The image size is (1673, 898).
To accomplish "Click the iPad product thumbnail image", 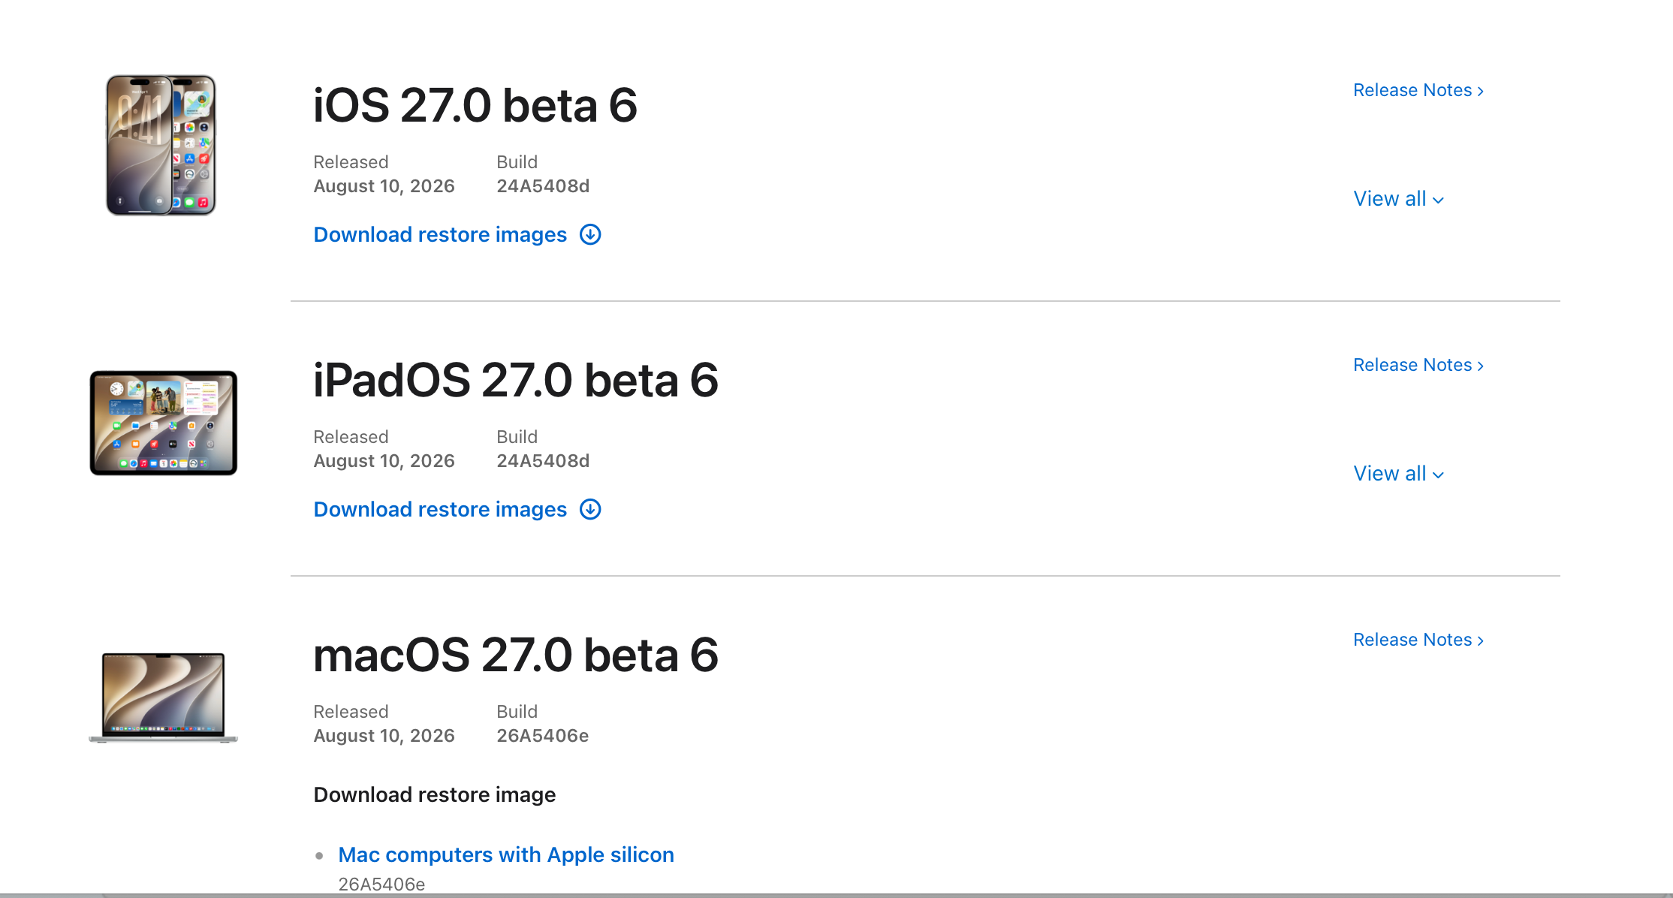I will pos(164,423).
